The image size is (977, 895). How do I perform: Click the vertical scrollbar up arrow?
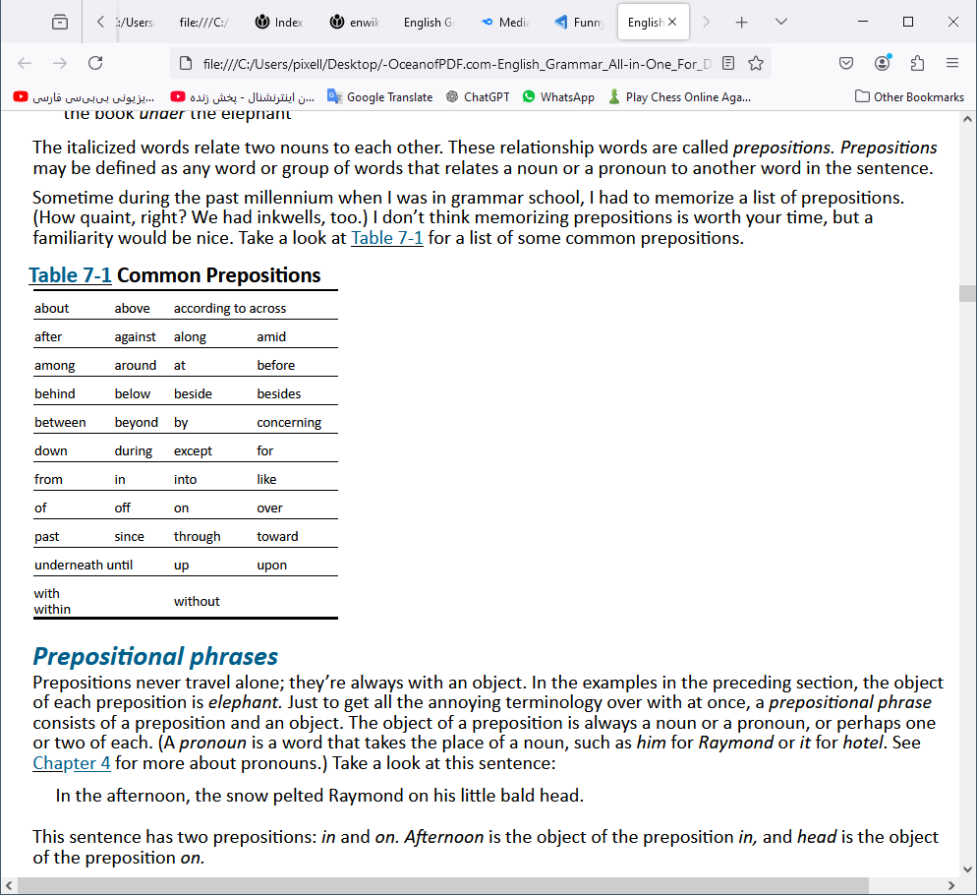[x=967, y=118]
